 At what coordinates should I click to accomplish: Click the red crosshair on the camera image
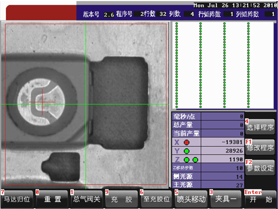[x=42, y=102]
